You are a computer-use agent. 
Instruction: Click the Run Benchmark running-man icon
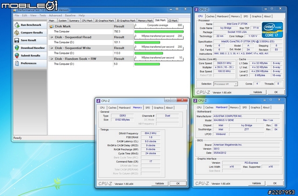[17, 25]
